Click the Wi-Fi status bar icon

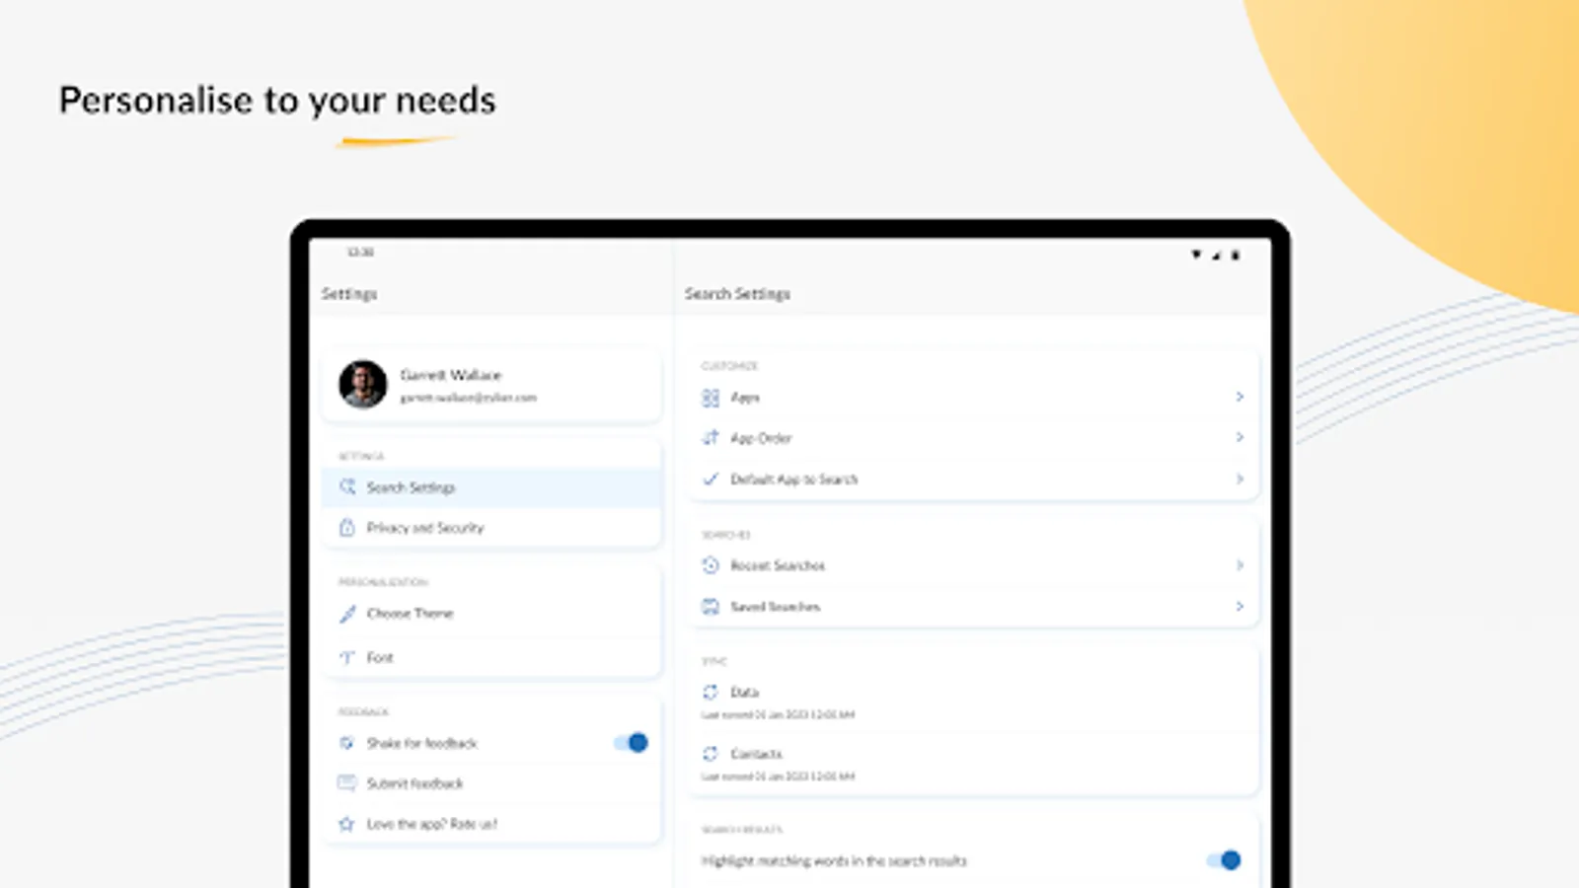(x=1196, y=255)
